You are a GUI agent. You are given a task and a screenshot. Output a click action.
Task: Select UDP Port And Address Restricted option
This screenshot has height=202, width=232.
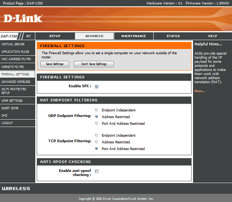point(97,124)
